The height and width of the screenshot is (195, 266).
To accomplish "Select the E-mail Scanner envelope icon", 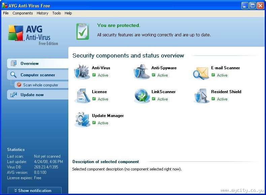I will click(201, 73).
